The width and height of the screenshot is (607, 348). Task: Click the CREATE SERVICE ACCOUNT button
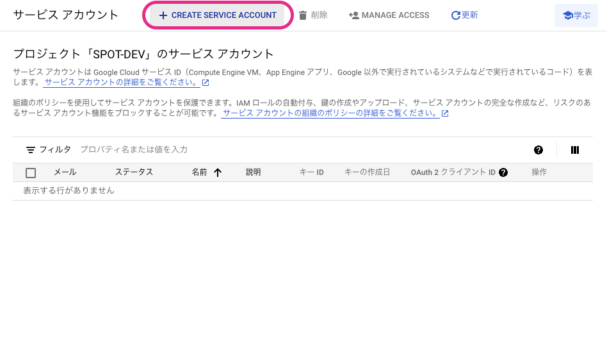point(217,15)
